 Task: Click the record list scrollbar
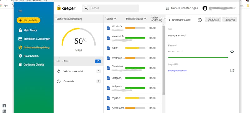164,61
